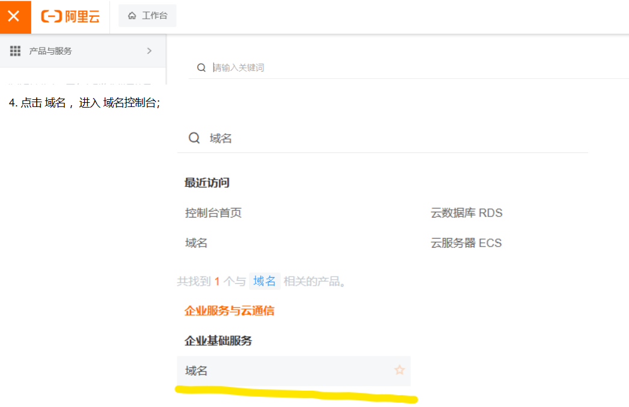The height and width of the screenshot is (407, 629).
Task: Focus the 请输入关键词 search input
Action: 361,67
